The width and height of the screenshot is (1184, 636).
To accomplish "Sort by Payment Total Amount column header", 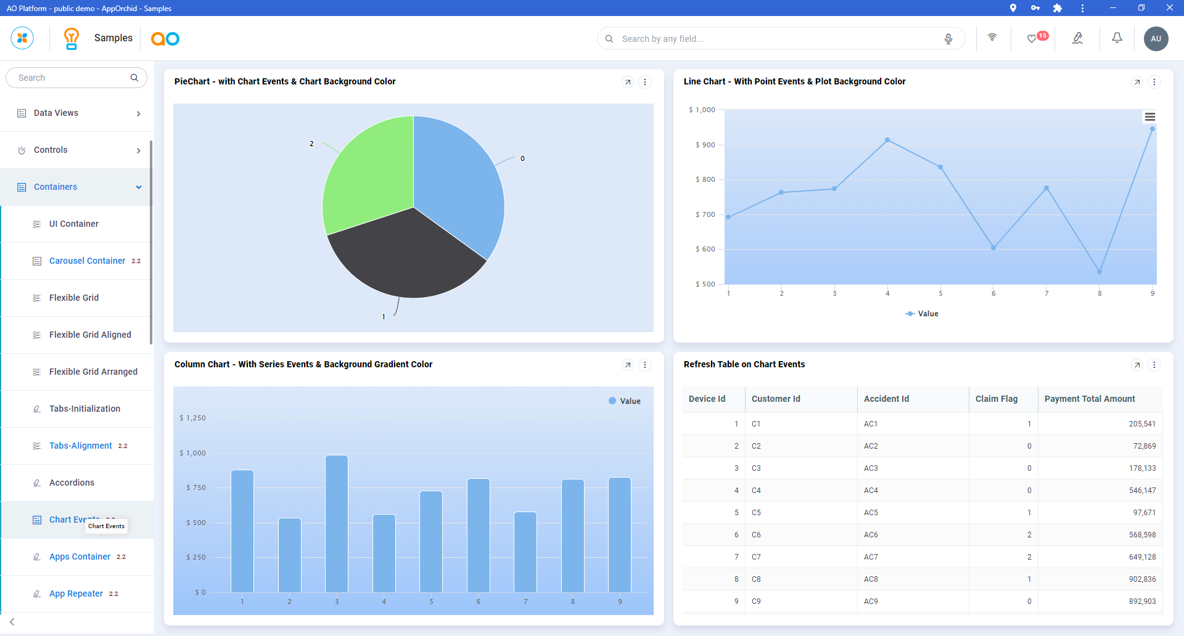I will click(1090, 399).
